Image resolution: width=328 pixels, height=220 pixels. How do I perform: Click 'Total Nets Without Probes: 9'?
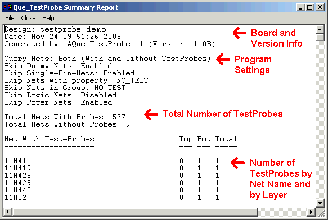coord(67,124)
